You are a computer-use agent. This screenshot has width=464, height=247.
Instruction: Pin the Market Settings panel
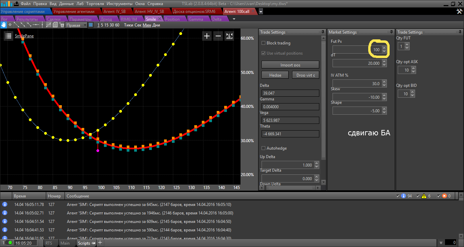pyautogui.click(x=392, y=32)
